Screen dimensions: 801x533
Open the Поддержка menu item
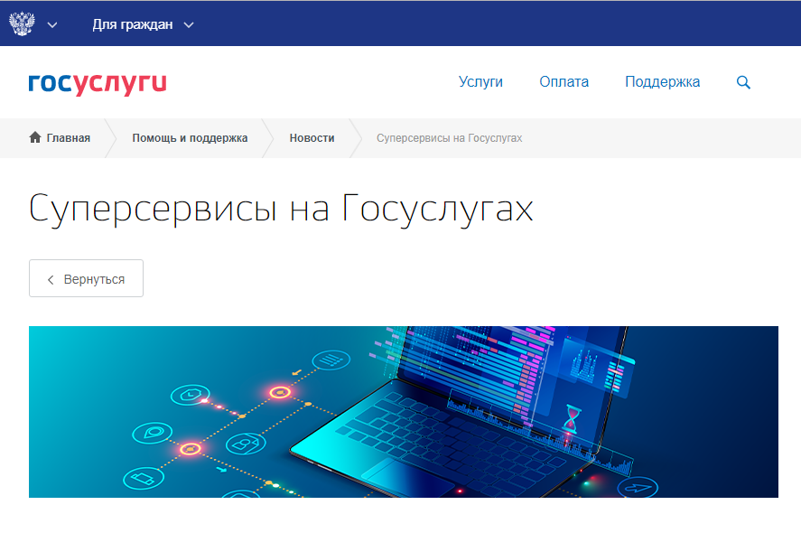point(662,82)
